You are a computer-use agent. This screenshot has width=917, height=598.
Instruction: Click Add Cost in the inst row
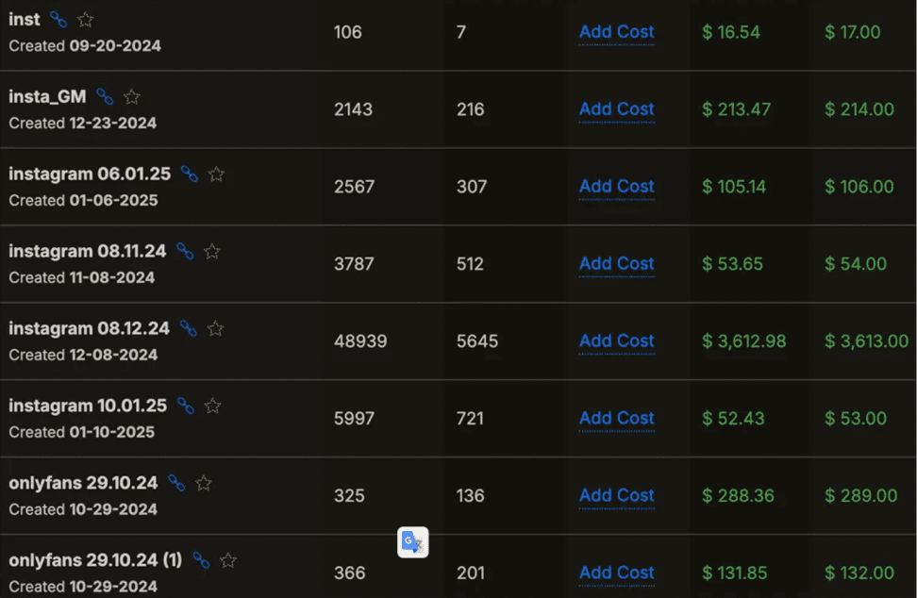point(616,32)
